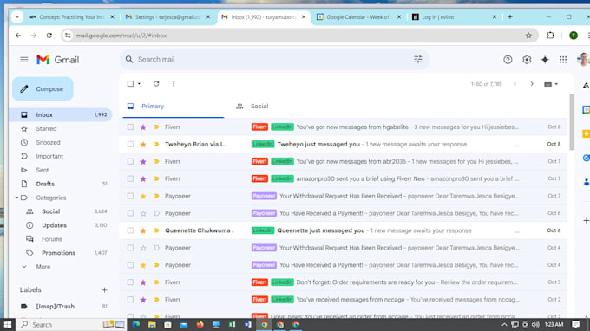Screen dimensions: 590x331
Task: Open Payoneer Oct 7 withdrawal request email
Action: click(344, 196)
